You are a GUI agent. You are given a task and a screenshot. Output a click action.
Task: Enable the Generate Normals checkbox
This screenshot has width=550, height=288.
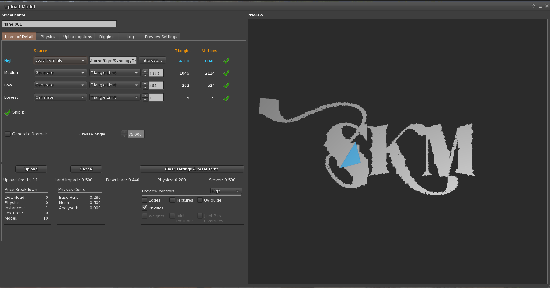pos(8,134)
